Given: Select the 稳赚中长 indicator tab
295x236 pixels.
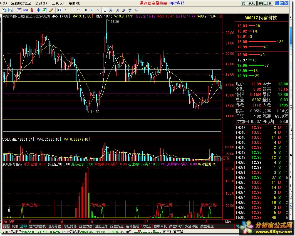Looking at the screenshot, I should (x=160, y=226).
